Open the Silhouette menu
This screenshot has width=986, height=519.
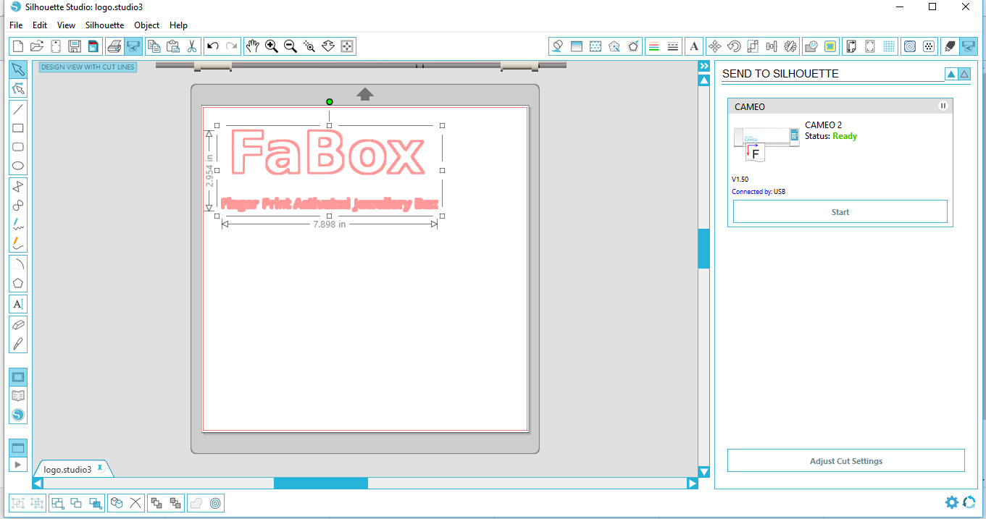[x=105, y=25]
